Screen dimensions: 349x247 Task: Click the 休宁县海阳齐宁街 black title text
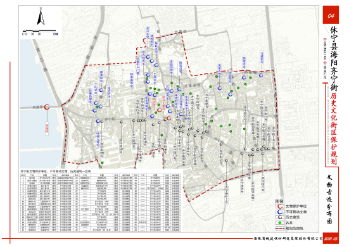tap(333, 59)
